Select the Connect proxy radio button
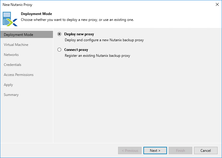 pyautogui.click(x=59, y=50)
